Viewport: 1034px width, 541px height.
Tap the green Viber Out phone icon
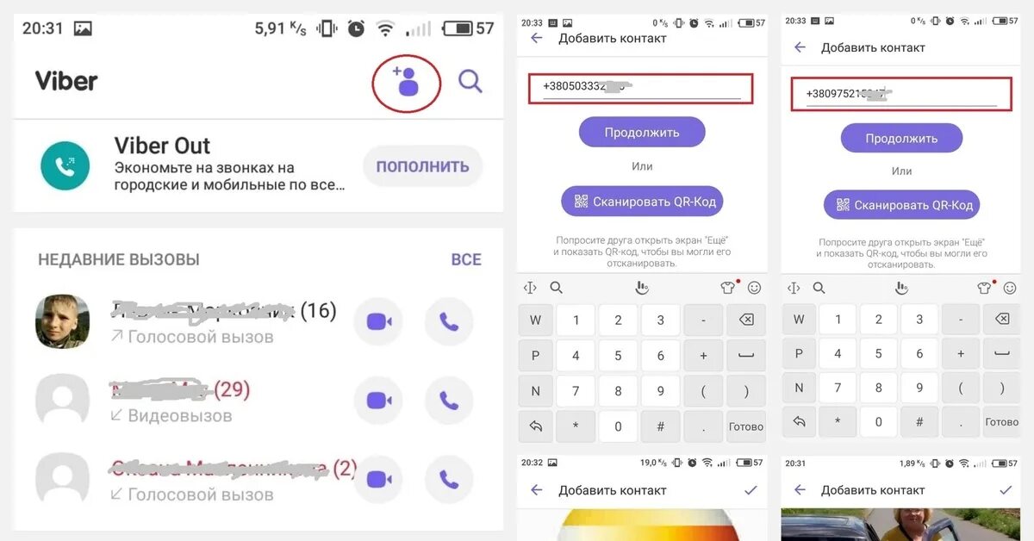point(65,165)
